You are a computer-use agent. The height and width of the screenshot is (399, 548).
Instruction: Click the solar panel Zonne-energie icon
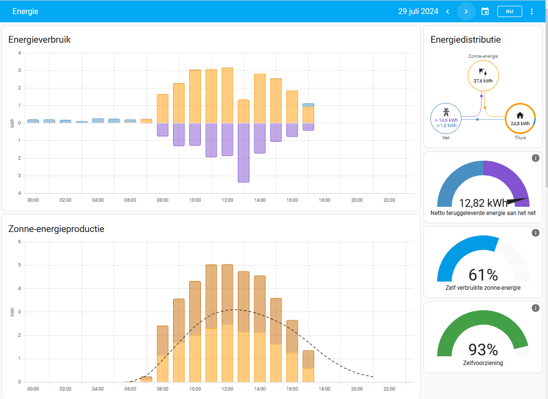click(483, 72)
